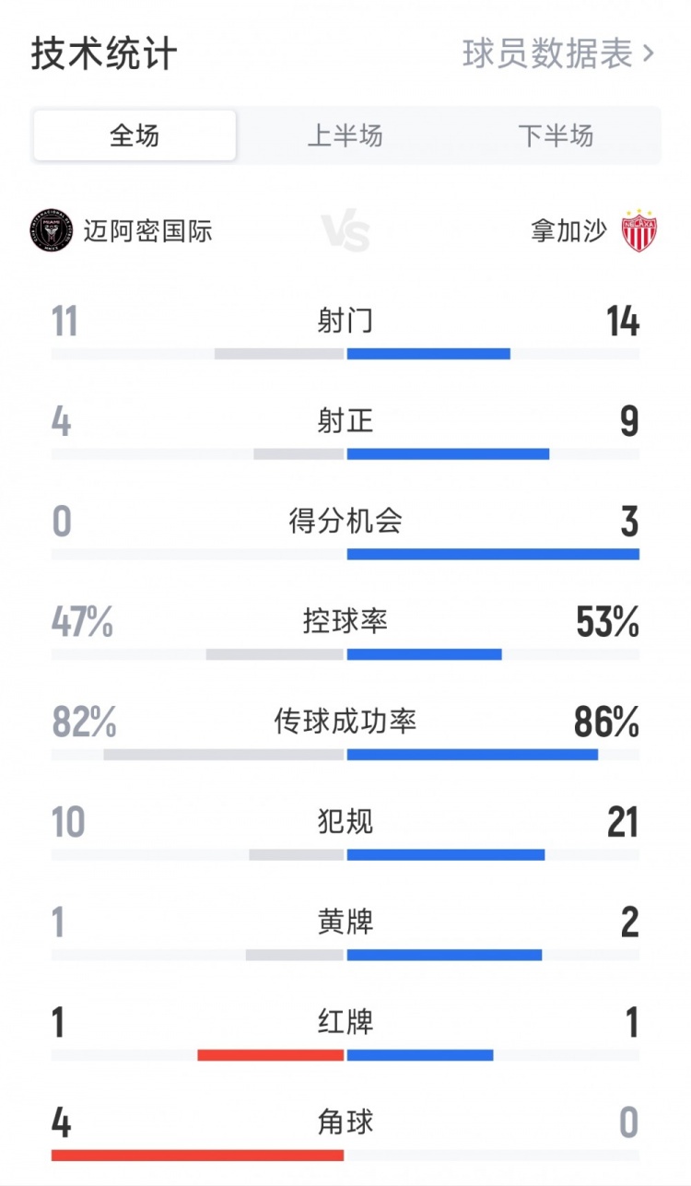Click the 红牌 red card stat row

[x=345, y=1022]
